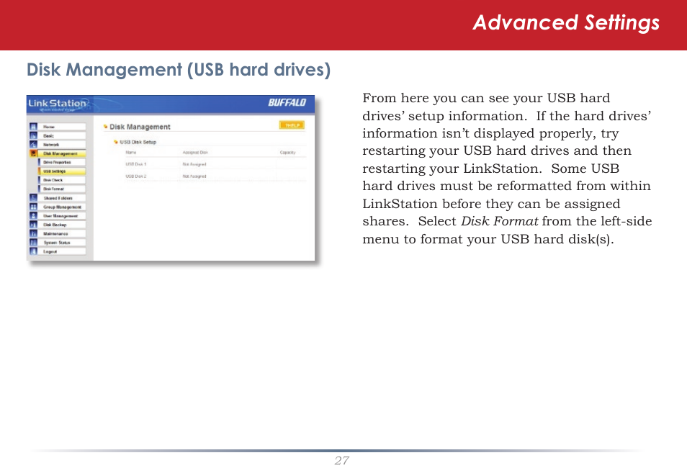Open Disk Backup menu item
Image resolution: width=687 pixels, height=476 pixels.
tap(62, 225)
